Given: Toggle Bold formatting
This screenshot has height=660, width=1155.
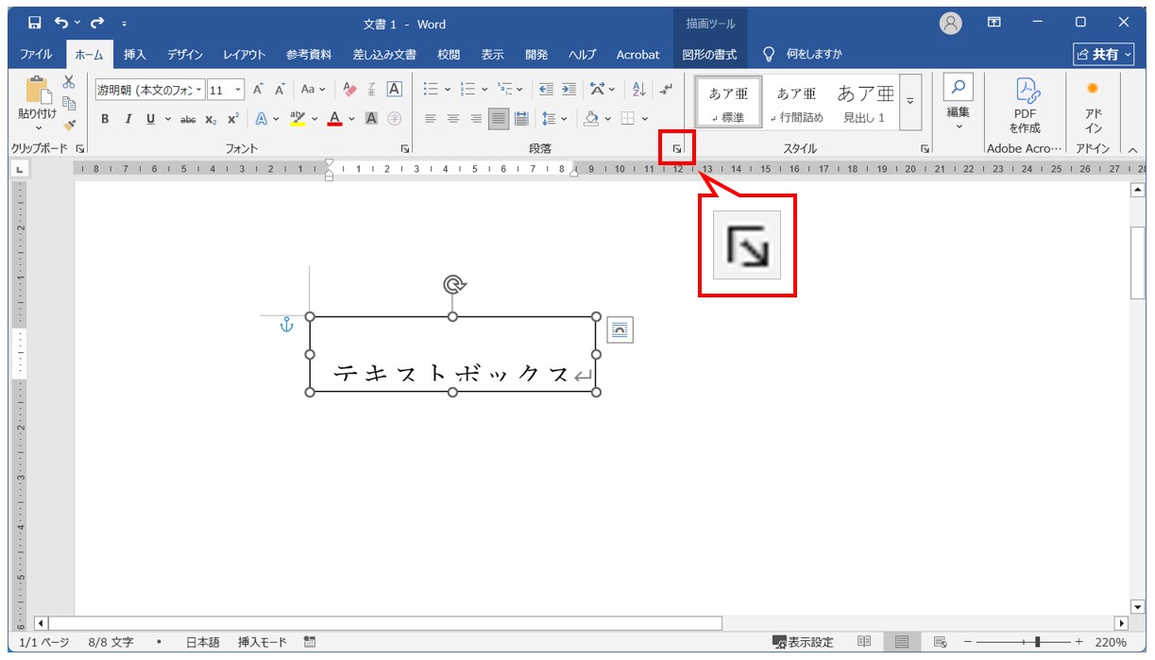Looking at the screenshot, I should [105, 119].
